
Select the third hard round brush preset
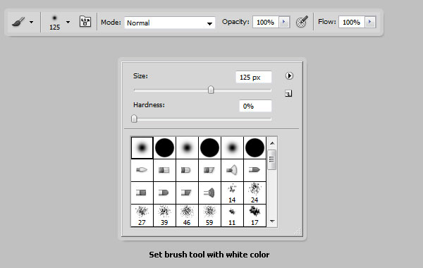pos(255,147)
